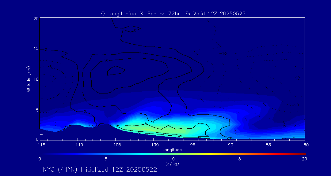Click longitude tick label -80
331x176 pixels.
(305, 145)
